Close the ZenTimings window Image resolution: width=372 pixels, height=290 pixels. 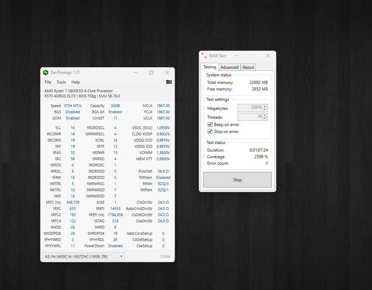coord(167,72)
